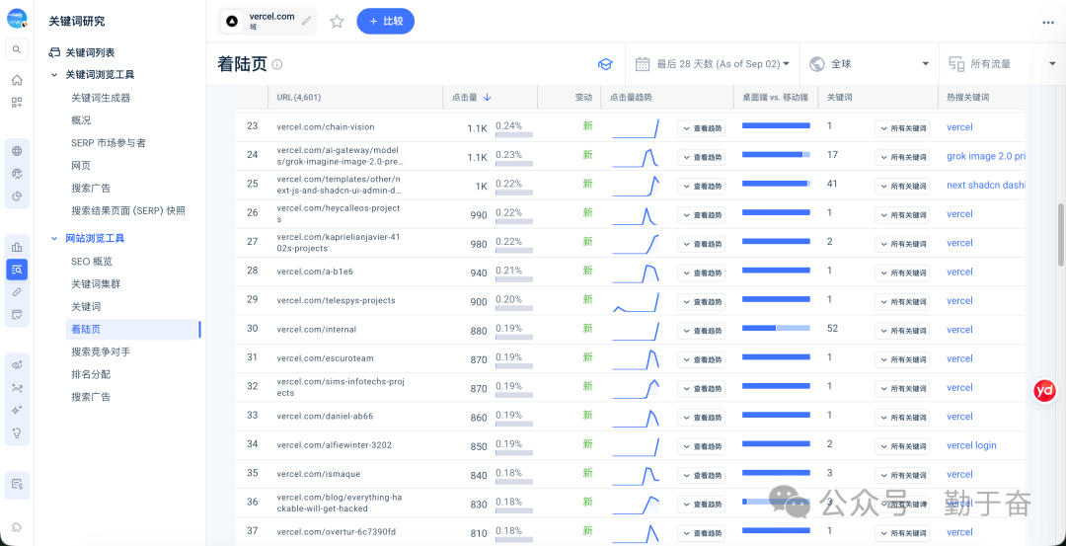
Task: Open 查看趋势 for vercel.com/internal row
Action: pyautogui.click(x=701, y=331)
